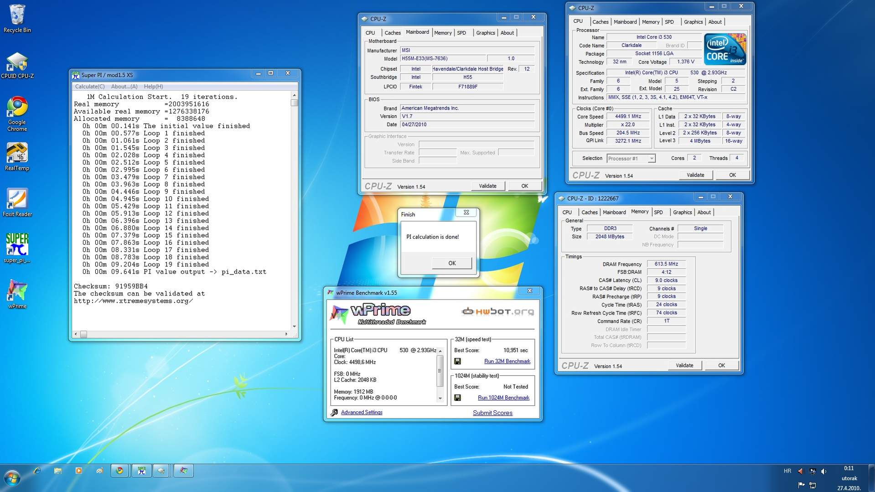
Task: Open the Calculate(C) menu in Super PI
Action: [90, 87]
